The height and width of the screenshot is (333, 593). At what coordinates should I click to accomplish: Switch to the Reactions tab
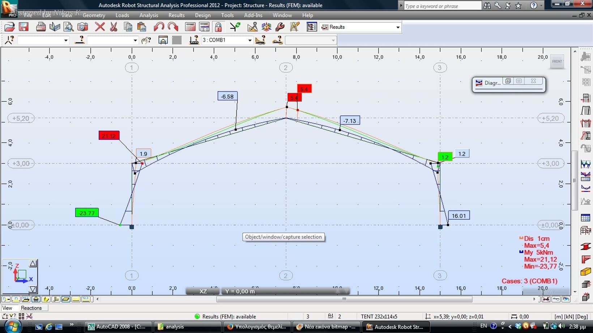click(31, 308)
